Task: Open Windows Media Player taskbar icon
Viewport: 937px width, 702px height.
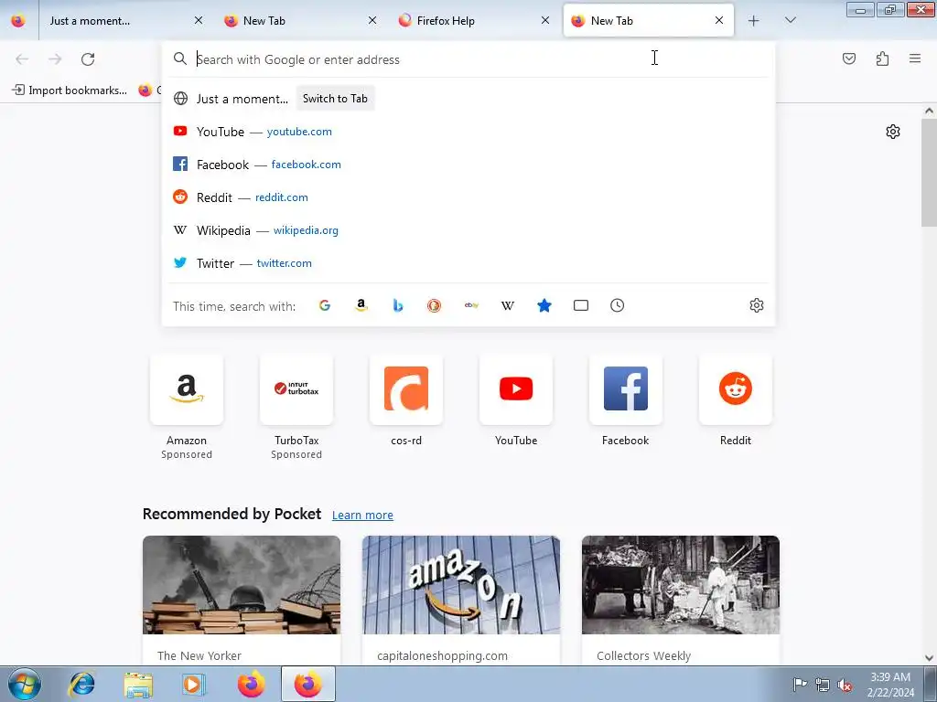Action: point(194,684)
